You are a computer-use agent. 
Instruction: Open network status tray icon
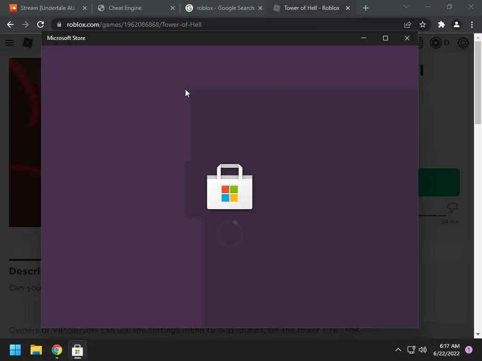411,350
